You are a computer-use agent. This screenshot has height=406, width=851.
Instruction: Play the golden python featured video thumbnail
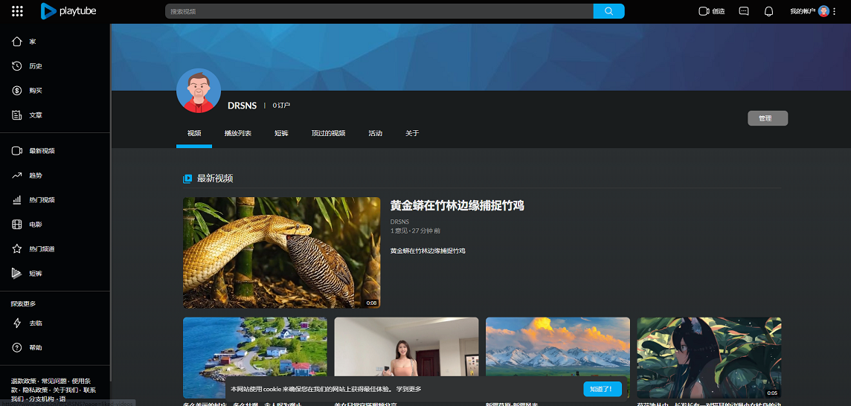point(281,253)
